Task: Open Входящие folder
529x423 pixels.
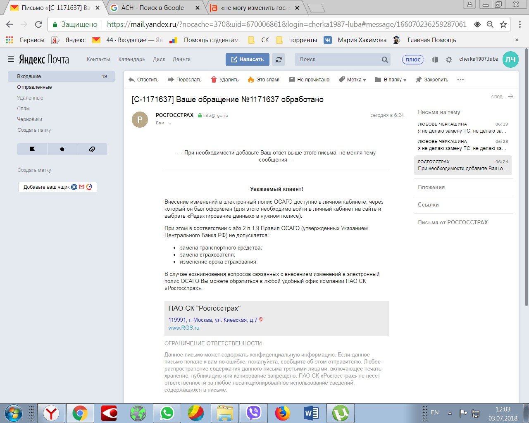Action: [61, 76]
